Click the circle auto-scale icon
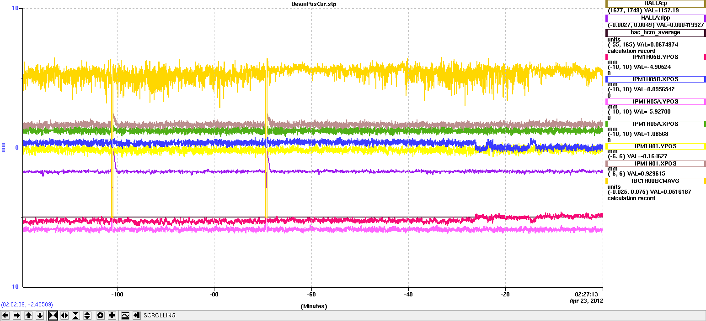Image resolution: width=706 pixels, height=321 pixels. pos(101,316)
